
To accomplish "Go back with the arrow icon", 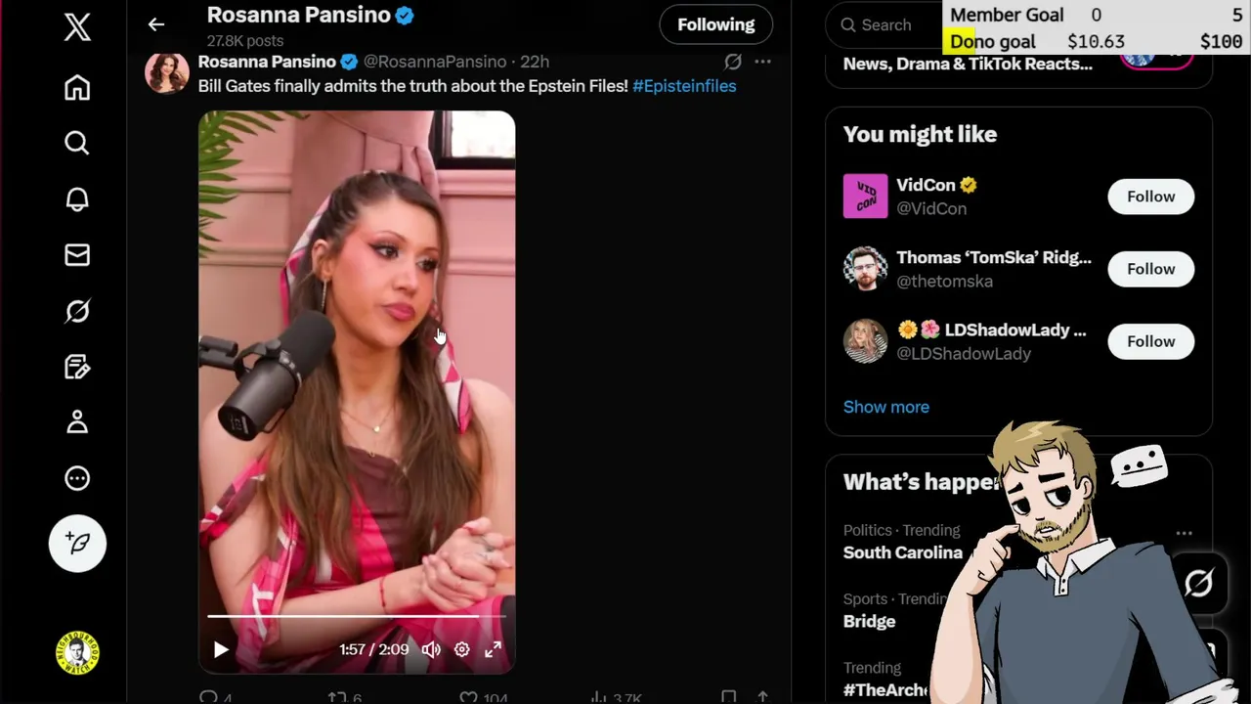I will 156,24.
